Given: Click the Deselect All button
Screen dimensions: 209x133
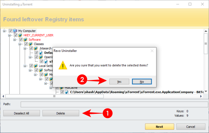Looking at the screenshot, I should [x=21, y=113].
